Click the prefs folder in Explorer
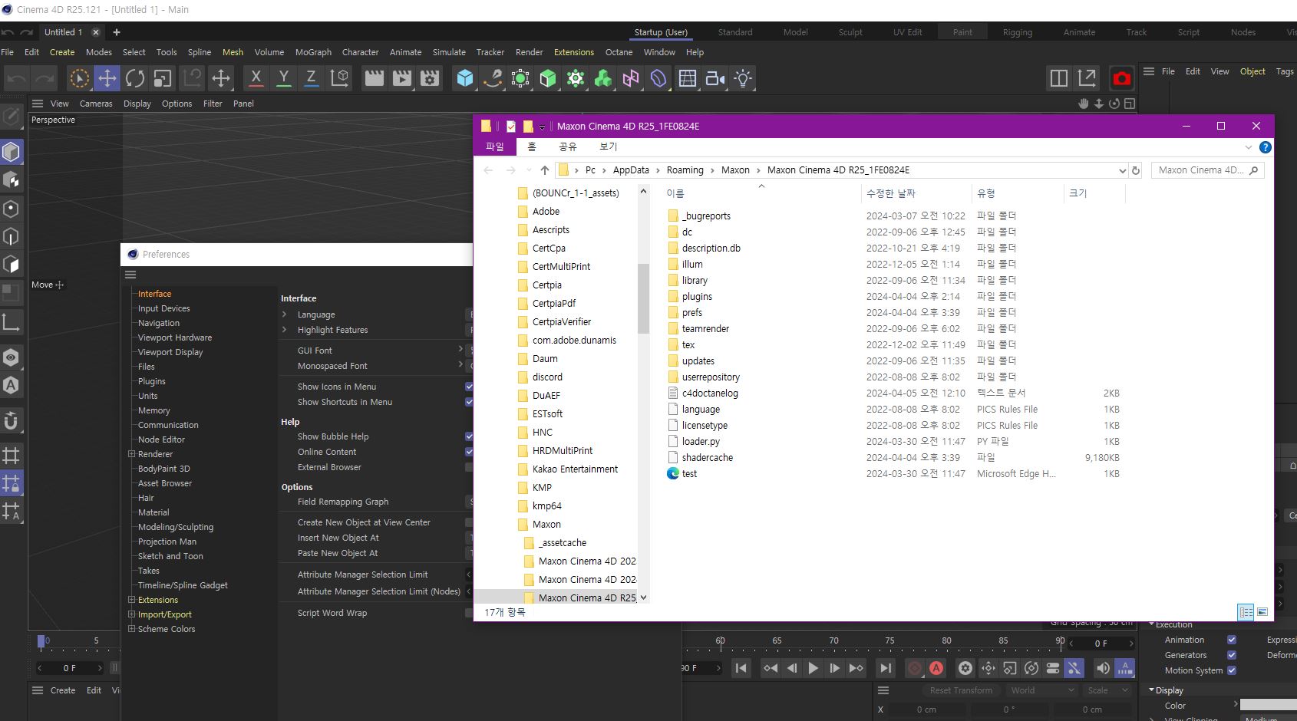The image size is (1297, 721). tap(691, 313)
